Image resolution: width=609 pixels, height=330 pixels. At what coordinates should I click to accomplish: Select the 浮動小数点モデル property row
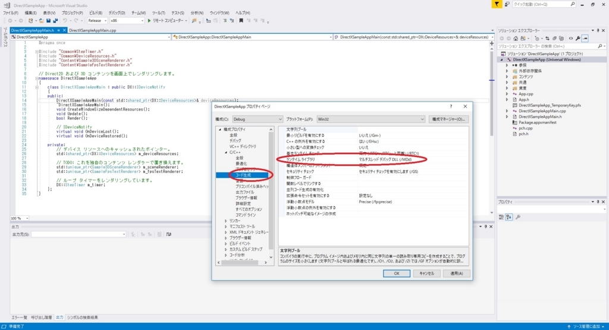373,202
